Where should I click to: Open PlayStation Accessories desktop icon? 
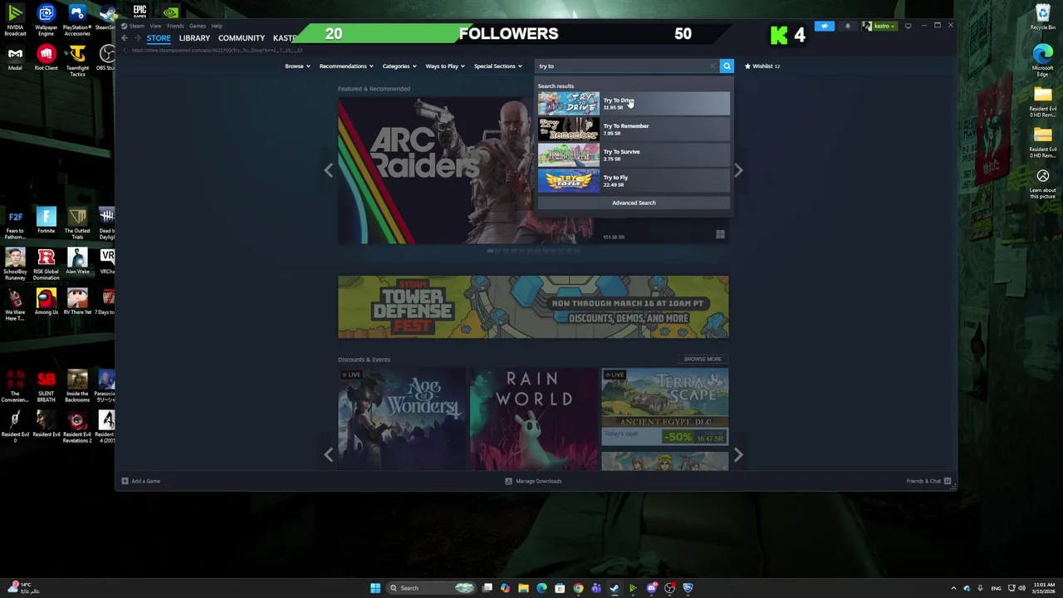tap(77, 21)
